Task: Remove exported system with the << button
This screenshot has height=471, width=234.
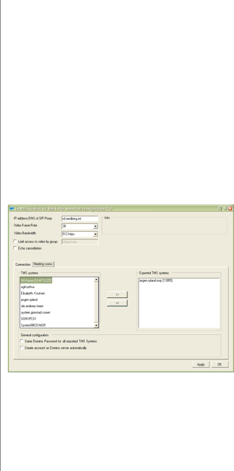Action: click(117, 303)
